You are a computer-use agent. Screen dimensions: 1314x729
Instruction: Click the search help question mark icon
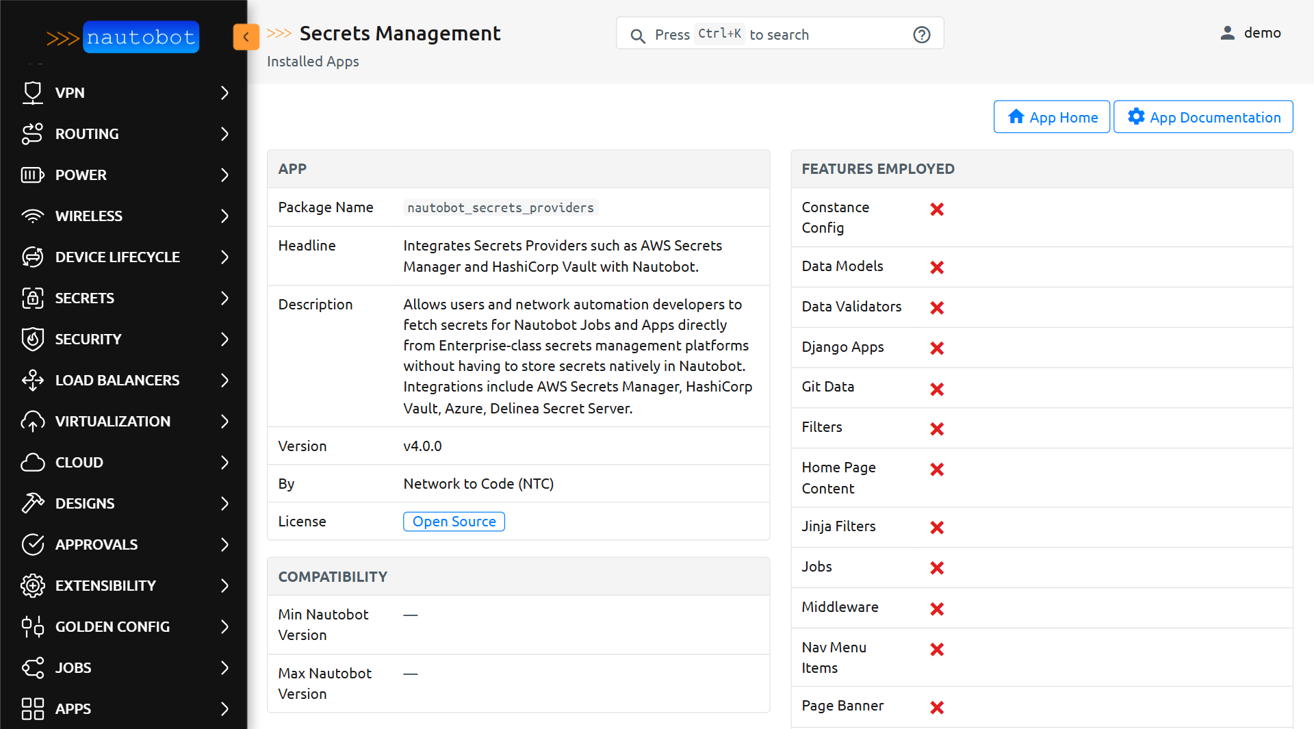[921, 34]
